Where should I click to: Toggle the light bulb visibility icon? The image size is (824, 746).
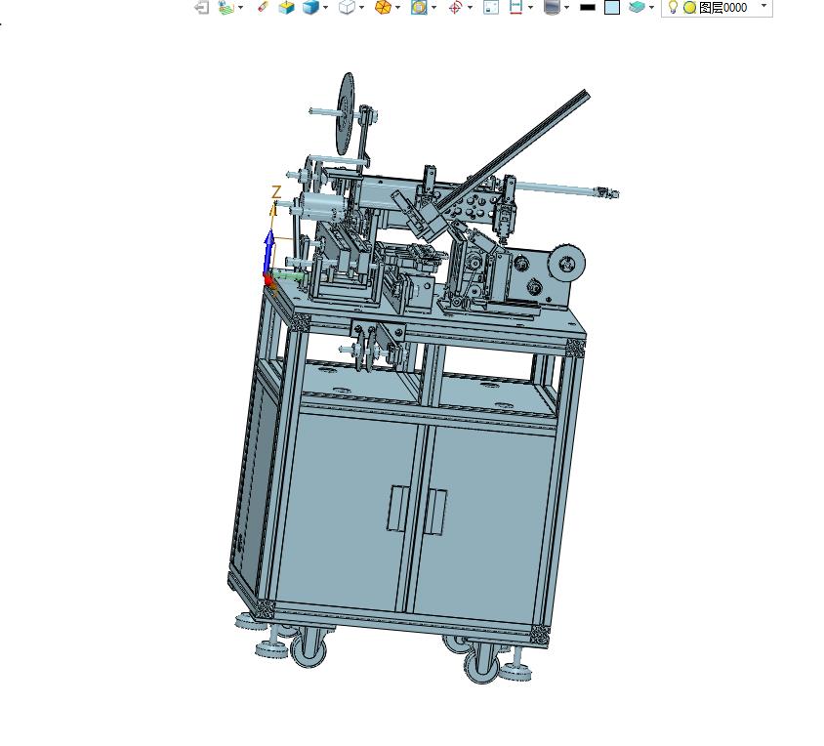[x=673, y=8]
